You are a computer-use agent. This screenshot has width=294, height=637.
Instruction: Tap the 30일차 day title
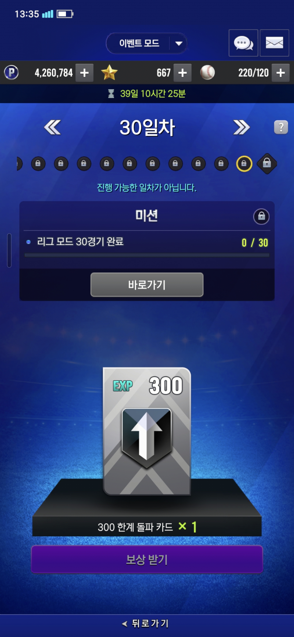[147, 127]
